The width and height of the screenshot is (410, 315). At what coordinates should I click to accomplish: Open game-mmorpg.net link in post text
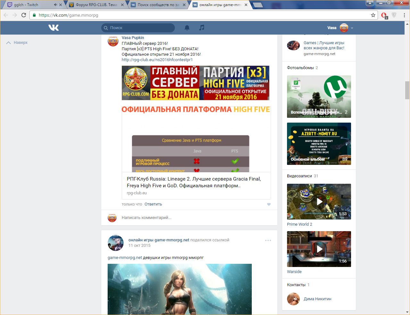click(125, 258)
